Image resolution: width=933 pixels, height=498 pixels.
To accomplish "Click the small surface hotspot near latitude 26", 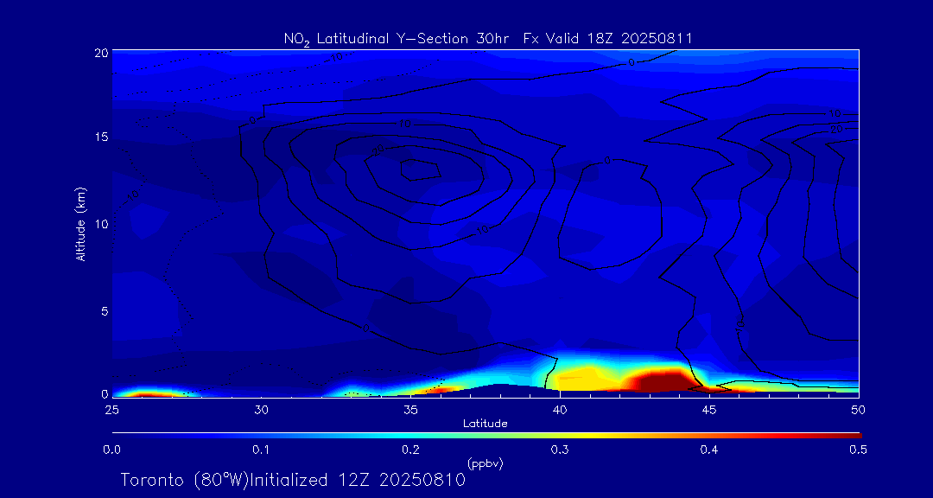I will click(145, 393).
